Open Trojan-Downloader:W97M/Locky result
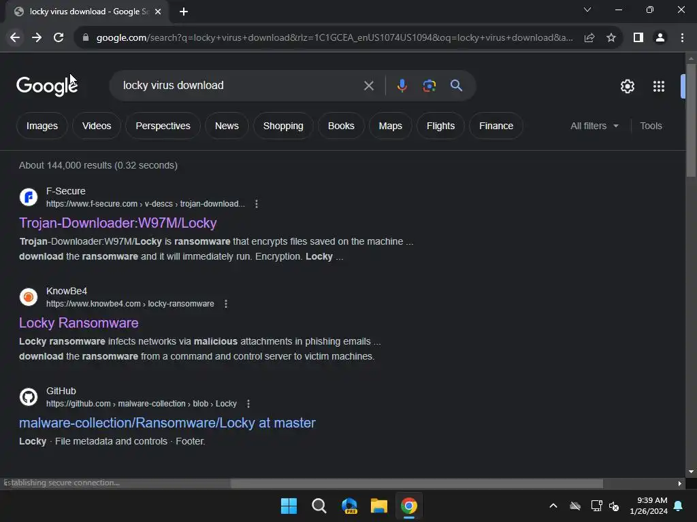 point(118,223)
